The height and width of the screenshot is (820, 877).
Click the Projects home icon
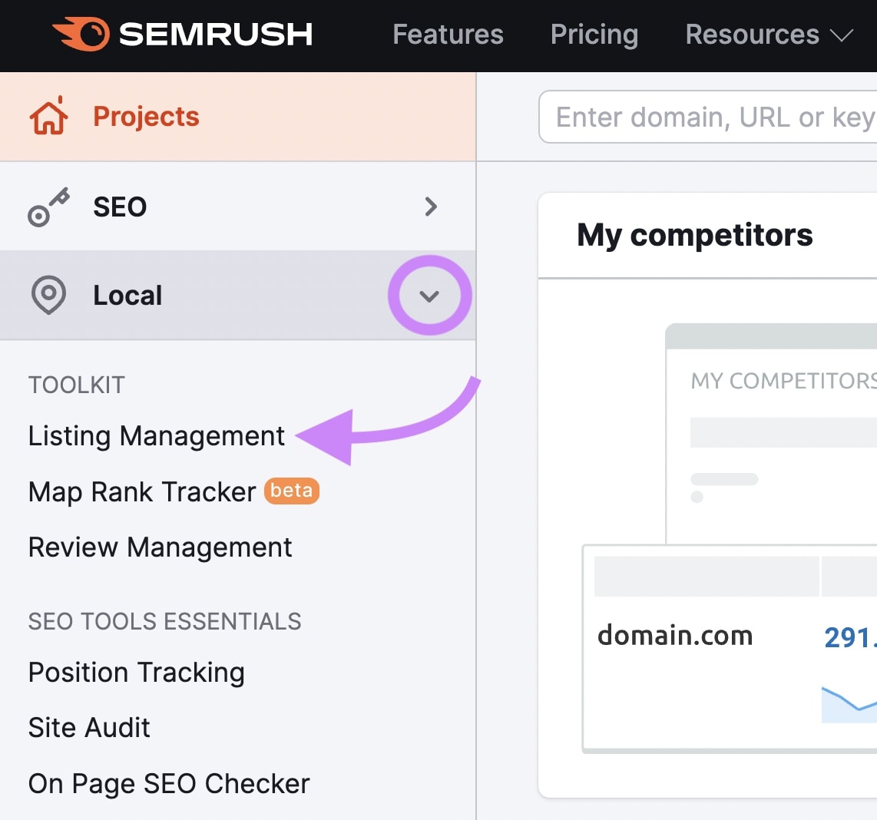tap(48, 117)
